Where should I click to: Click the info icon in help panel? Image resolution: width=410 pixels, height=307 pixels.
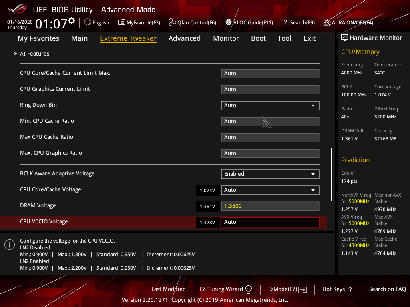[x=10, y=245]
